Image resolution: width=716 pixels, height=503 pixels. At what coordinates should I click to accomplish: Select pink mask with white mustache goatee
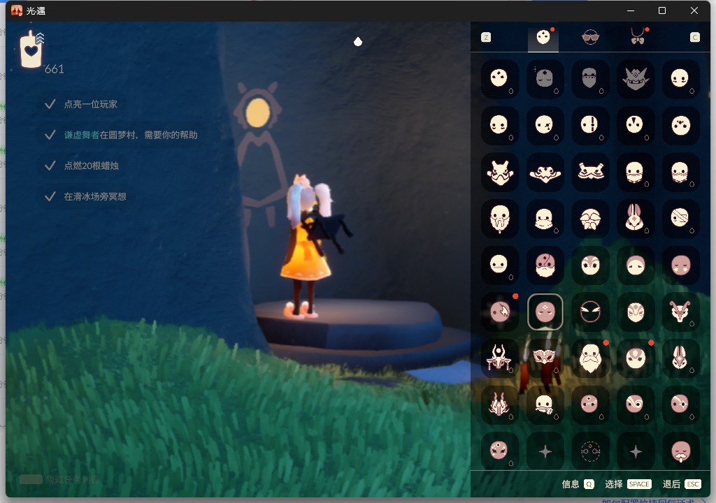point(680,451)
